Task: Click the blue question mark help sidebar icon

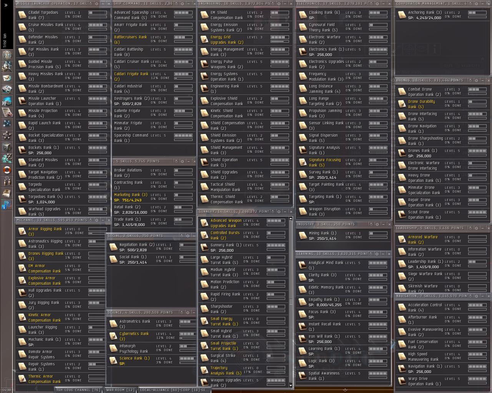Action: pyautogui.click(x=7, y=205)
